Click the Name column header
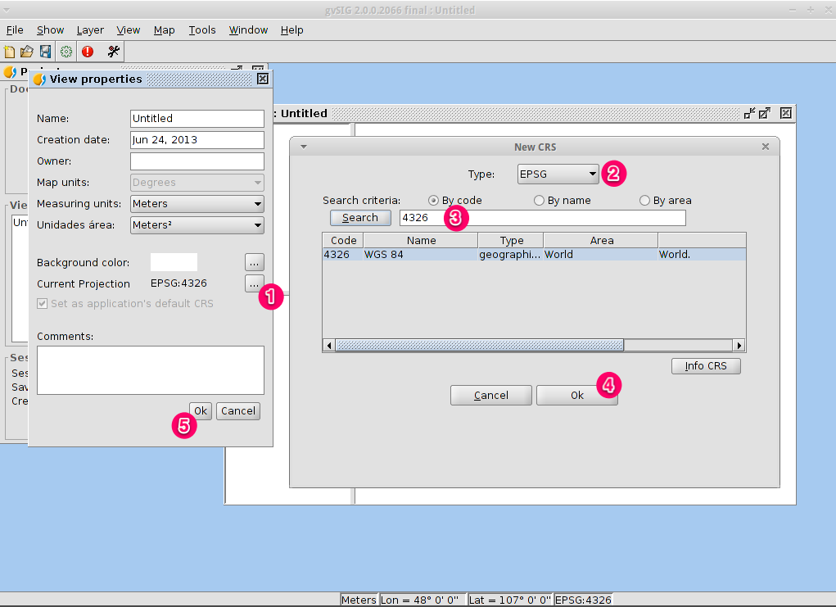The height and width of the screenshot is (607, 836). 421,241
